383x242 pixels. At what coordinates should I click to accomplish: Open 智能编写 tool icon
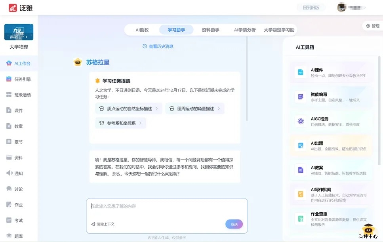click(x=301, y=97)
